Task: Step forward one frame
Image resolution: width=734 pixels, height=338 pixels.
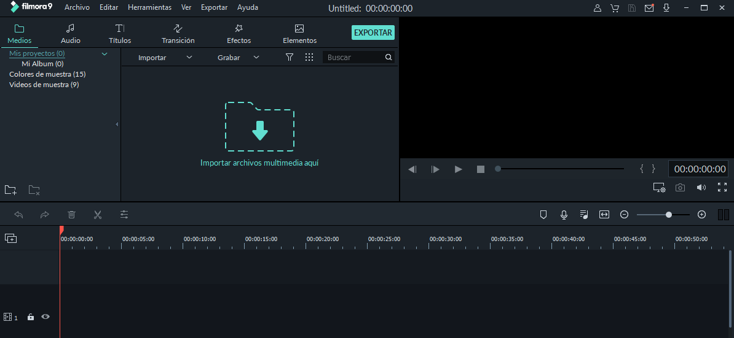Action: point(435,169)
